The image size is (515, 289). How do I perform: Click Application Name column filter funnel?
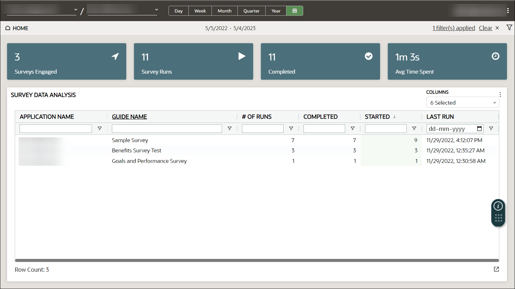click(x=100, y=128)
